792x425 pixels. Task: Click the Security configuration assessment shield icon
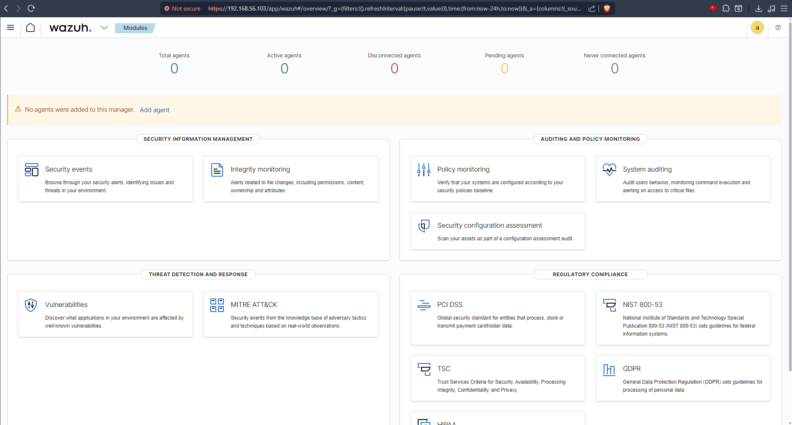click(424, 226)
